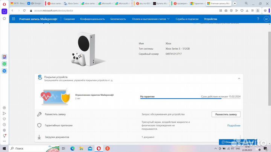Click the warranty progress bar
The width and height of the screenshot is (271, 152).
[190, 99]
